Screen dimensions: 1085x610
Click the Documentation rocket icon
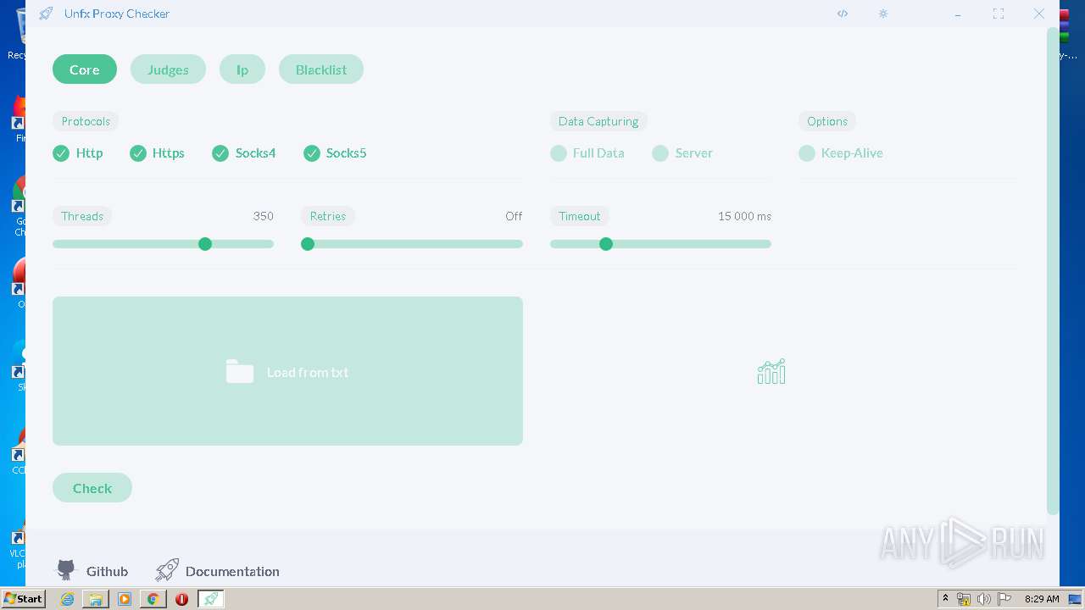tap(167, 570)
